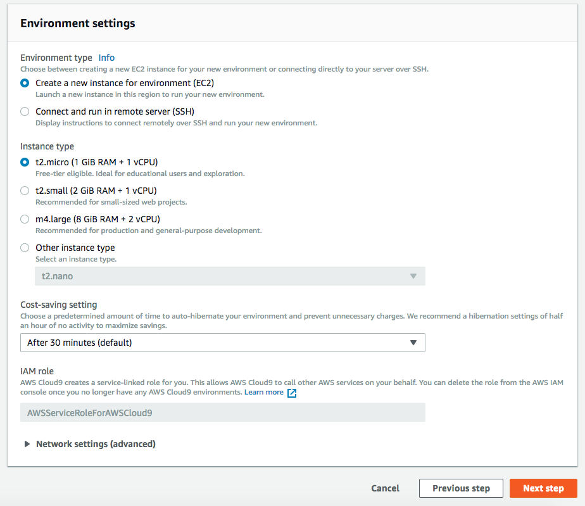Go back with the Previous step button
Viewport: 585px width, 506px height.
[461, 488]
